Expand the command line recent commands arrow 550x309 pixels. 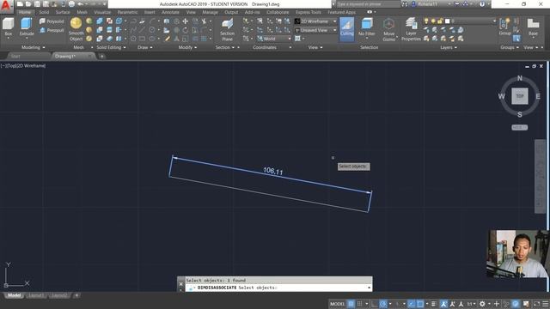click(369, 288)
